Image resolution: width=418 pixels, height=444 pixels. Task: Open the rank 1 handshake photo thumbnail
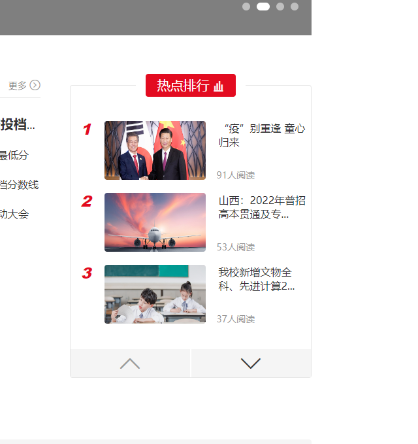coord(155,150)
